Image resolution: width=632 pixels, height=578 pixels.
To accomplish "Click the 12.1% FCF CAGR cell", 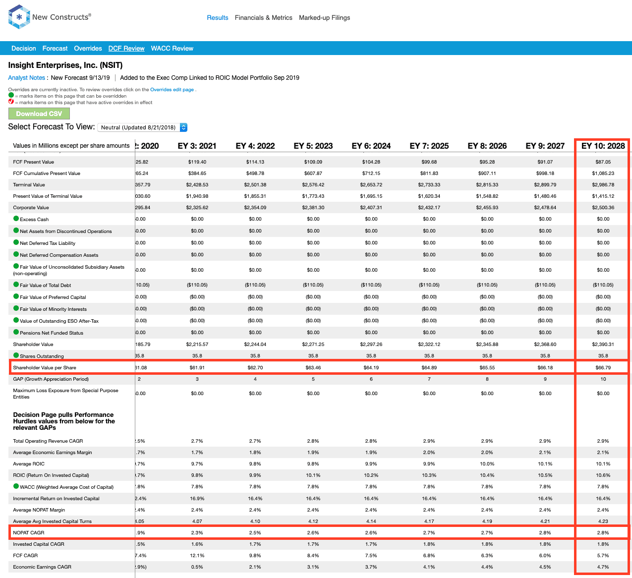I will [x=197, y=556].
